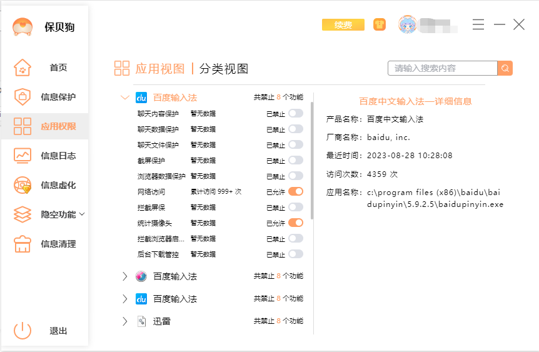Click the 保贝狗 dog logo icon
This screenshot has width=539, height=352.
(23, 27)
